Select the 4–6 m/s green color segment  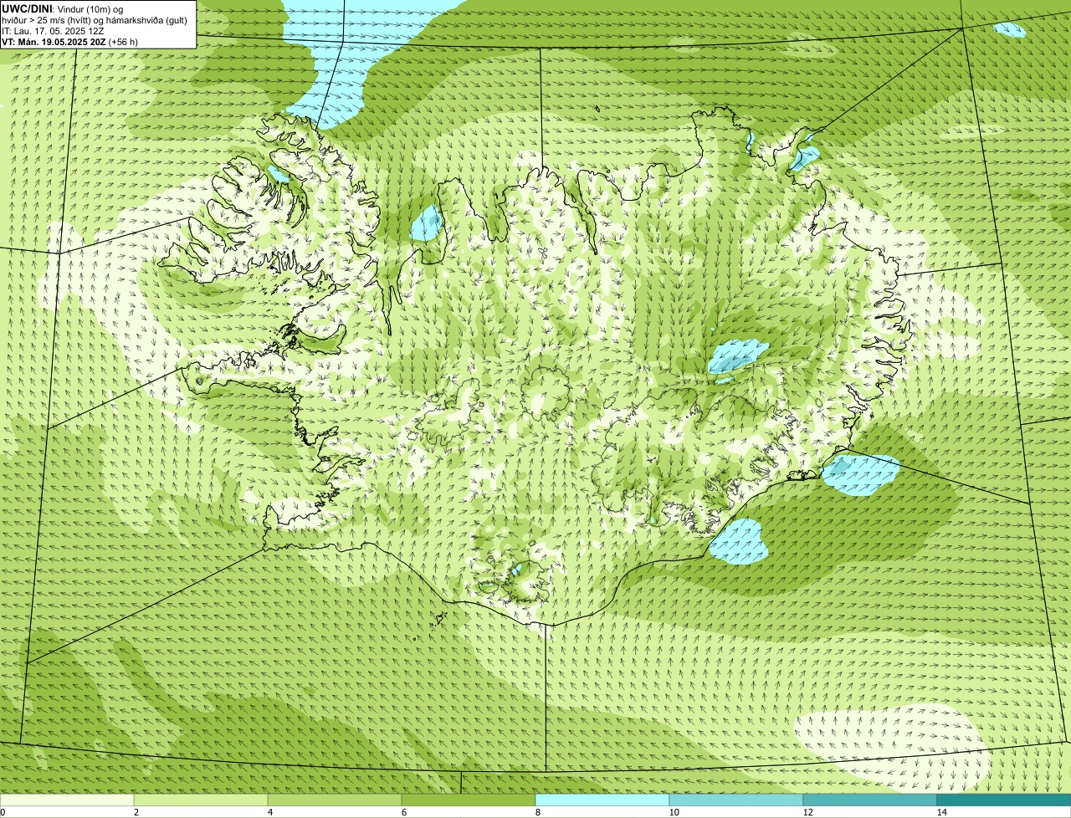coord(335,800)
